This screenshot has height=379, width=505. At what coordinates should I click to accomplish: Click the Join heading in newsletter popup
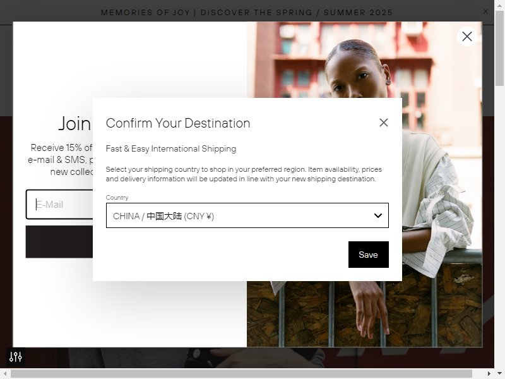tap(74, 123)
